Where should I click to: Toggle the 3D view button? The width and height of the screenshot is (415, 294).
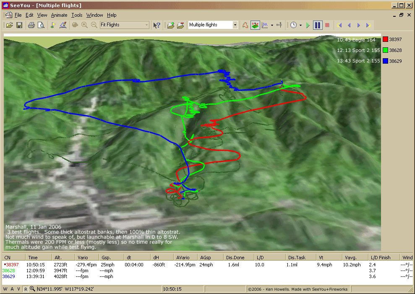click(255, 25)
